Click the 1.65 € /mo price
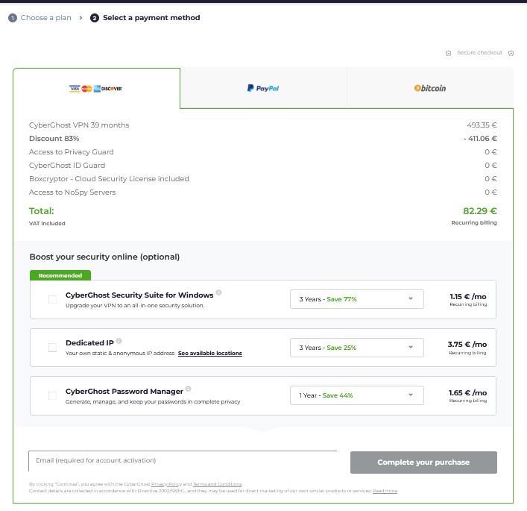 (x=468, y=393)
